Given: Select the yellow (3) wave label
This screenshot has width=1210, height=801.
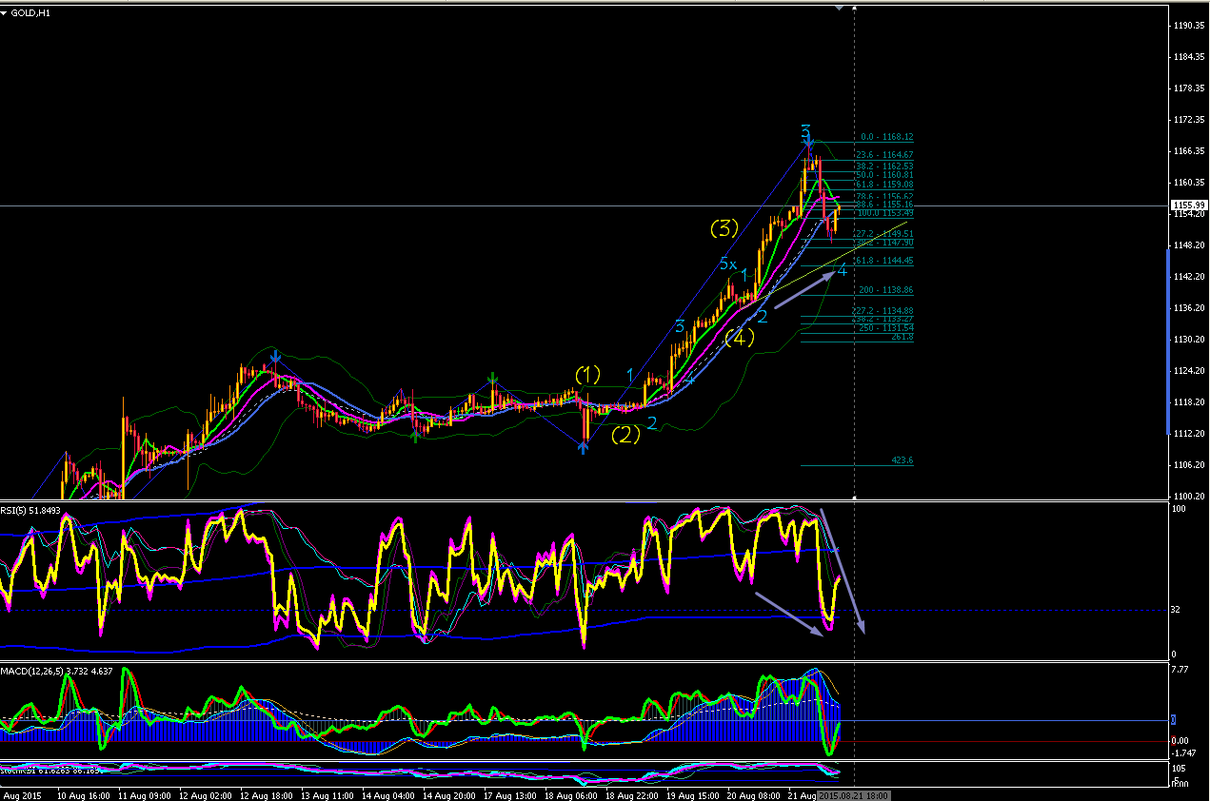Looking at the screenshot, I should (724, 227).
